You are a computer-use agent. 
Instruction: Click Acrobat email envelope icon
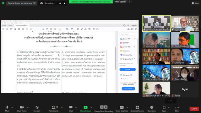pyautogui.click(x=132, y=29)
